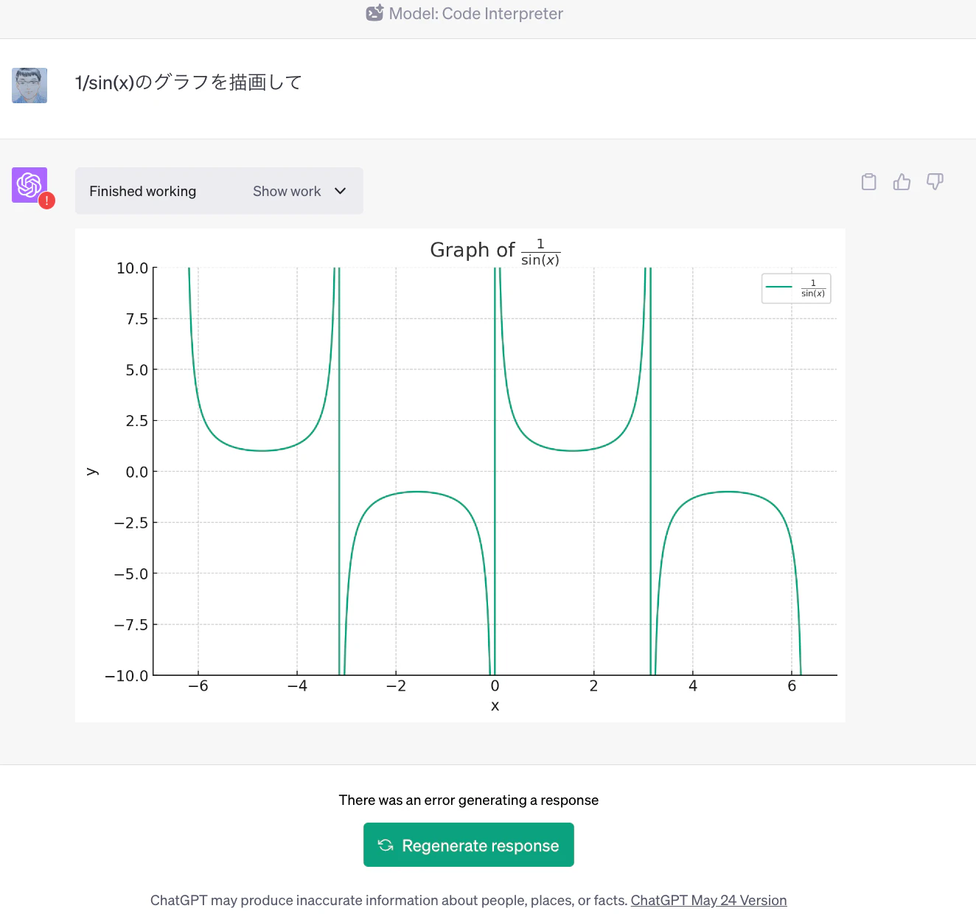Click the Regenerate response button
The height and width of the screenshot is (914, 976).
[x=469, y=845]
